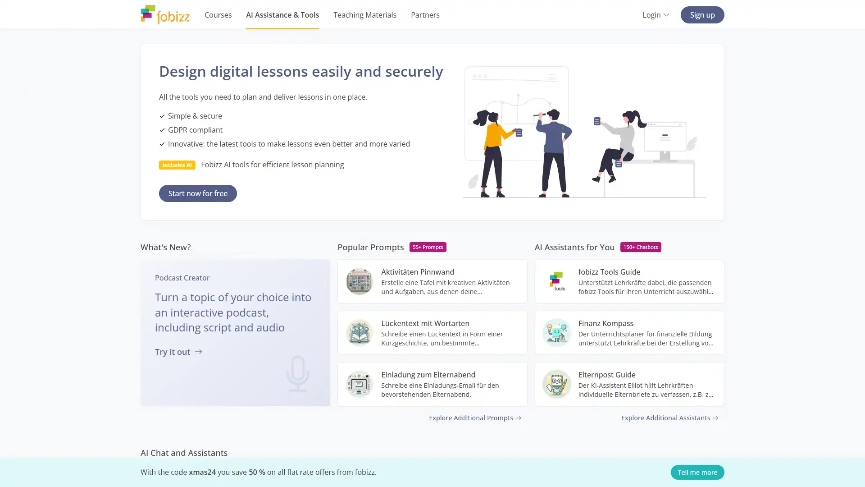
Task: Click the xmas24 code text in banner
Action: pos(202,472)
